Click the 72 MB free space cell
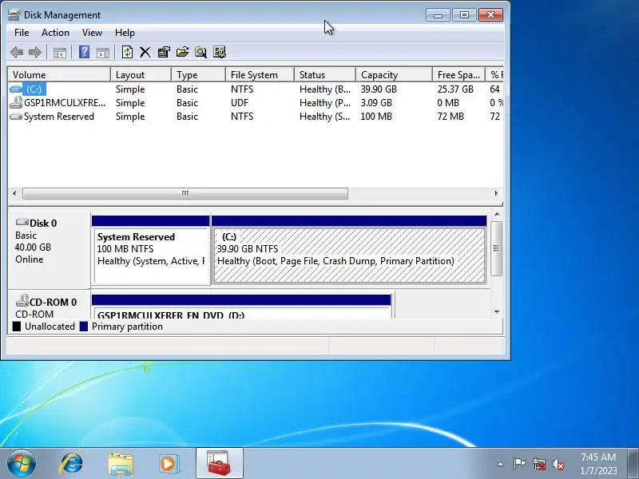 [450, 117]
